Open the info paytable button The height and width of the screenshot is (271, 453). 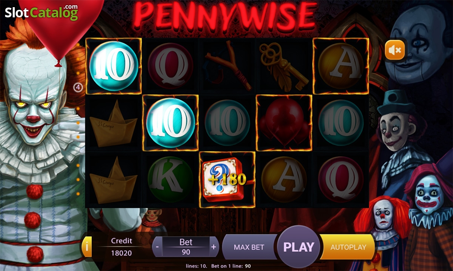pyautogui.click(x=87, y=247)
